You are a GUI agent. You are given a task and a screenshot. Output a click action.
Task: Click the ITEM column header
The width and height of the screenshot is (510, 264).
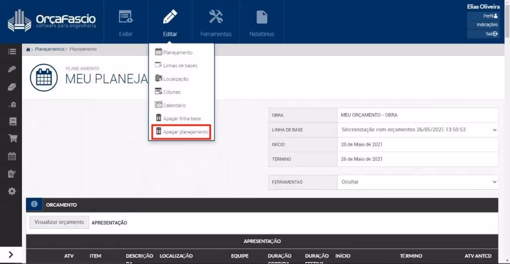95,256
